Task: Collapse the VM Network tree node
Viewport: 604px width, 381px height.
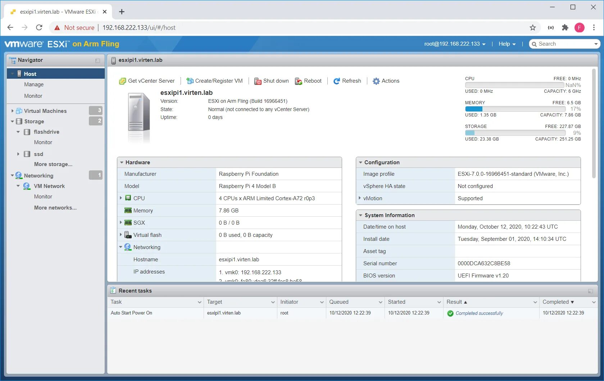Action: [18, 186]
